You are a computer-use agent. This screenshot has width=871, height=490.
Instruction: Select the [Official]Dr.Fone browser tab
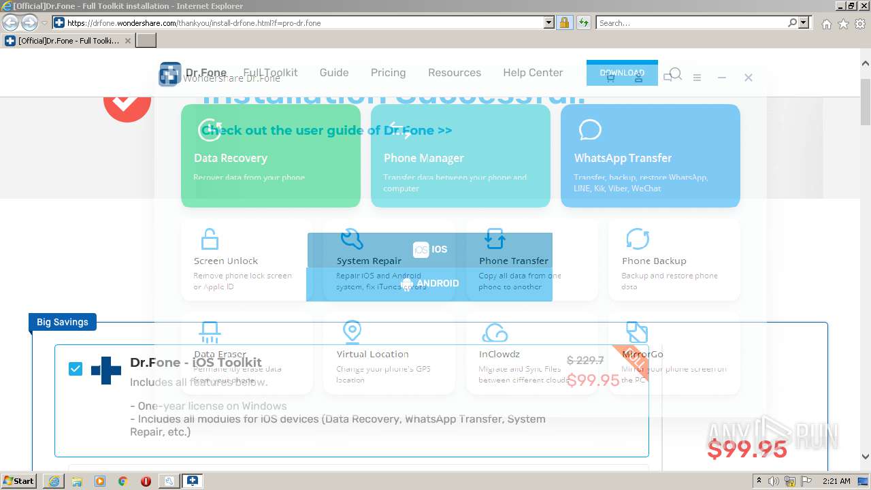pos(67,41)
